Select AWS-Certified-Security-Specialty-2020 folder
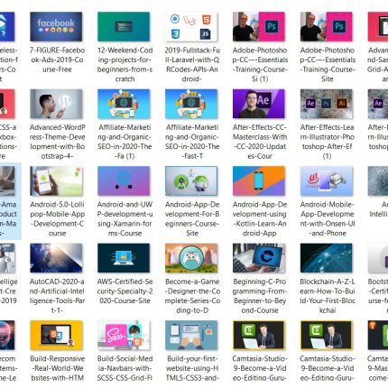 [x=124, y=258]
